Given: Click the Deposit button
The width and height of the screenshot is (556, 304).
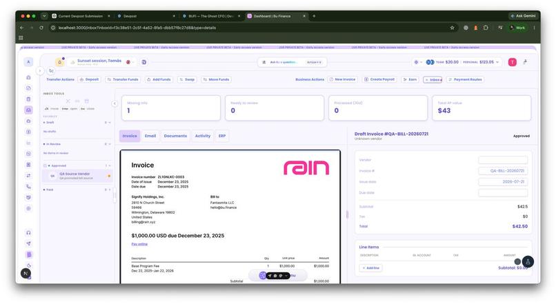Looking at the screenshot, I should [89, 80].
